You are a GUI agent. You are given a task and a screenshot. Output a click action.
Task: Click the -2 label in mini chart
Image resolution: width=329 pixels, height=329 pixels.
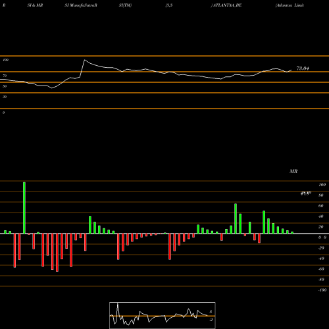(211, 320)
